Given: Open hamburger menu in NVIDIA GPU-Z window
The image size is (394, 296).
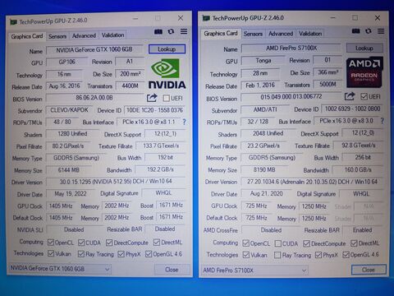Looking at the screenshot, I should [184, 31].
